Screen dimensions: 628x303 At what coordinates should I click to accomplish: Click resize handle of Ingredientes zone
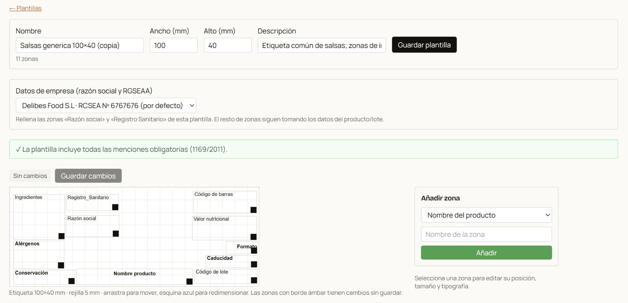point(61,236)
